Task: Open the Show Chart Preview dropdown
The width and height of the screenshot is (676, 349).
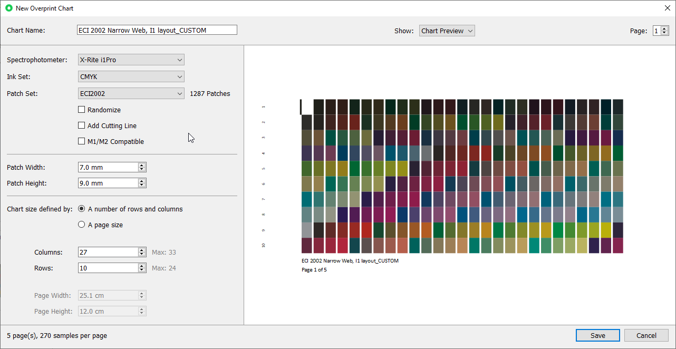Action: [447, 31]
